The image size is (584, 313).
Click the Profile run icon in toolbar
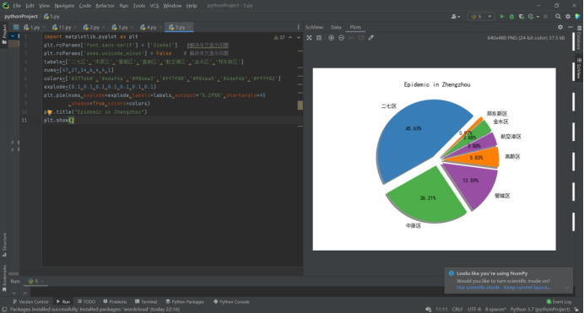pyautogui.click(x=531, y=16)
